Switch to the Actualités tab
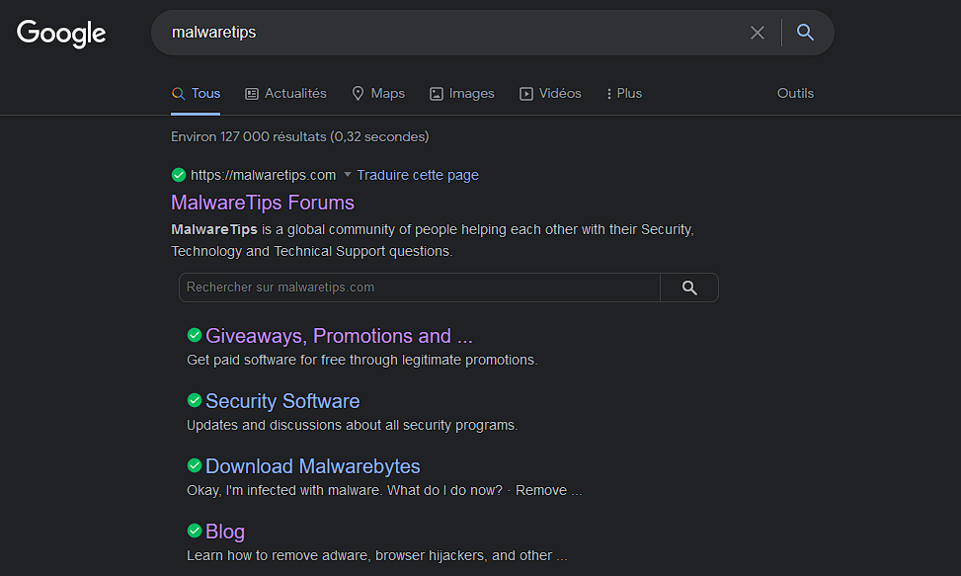 285,93
